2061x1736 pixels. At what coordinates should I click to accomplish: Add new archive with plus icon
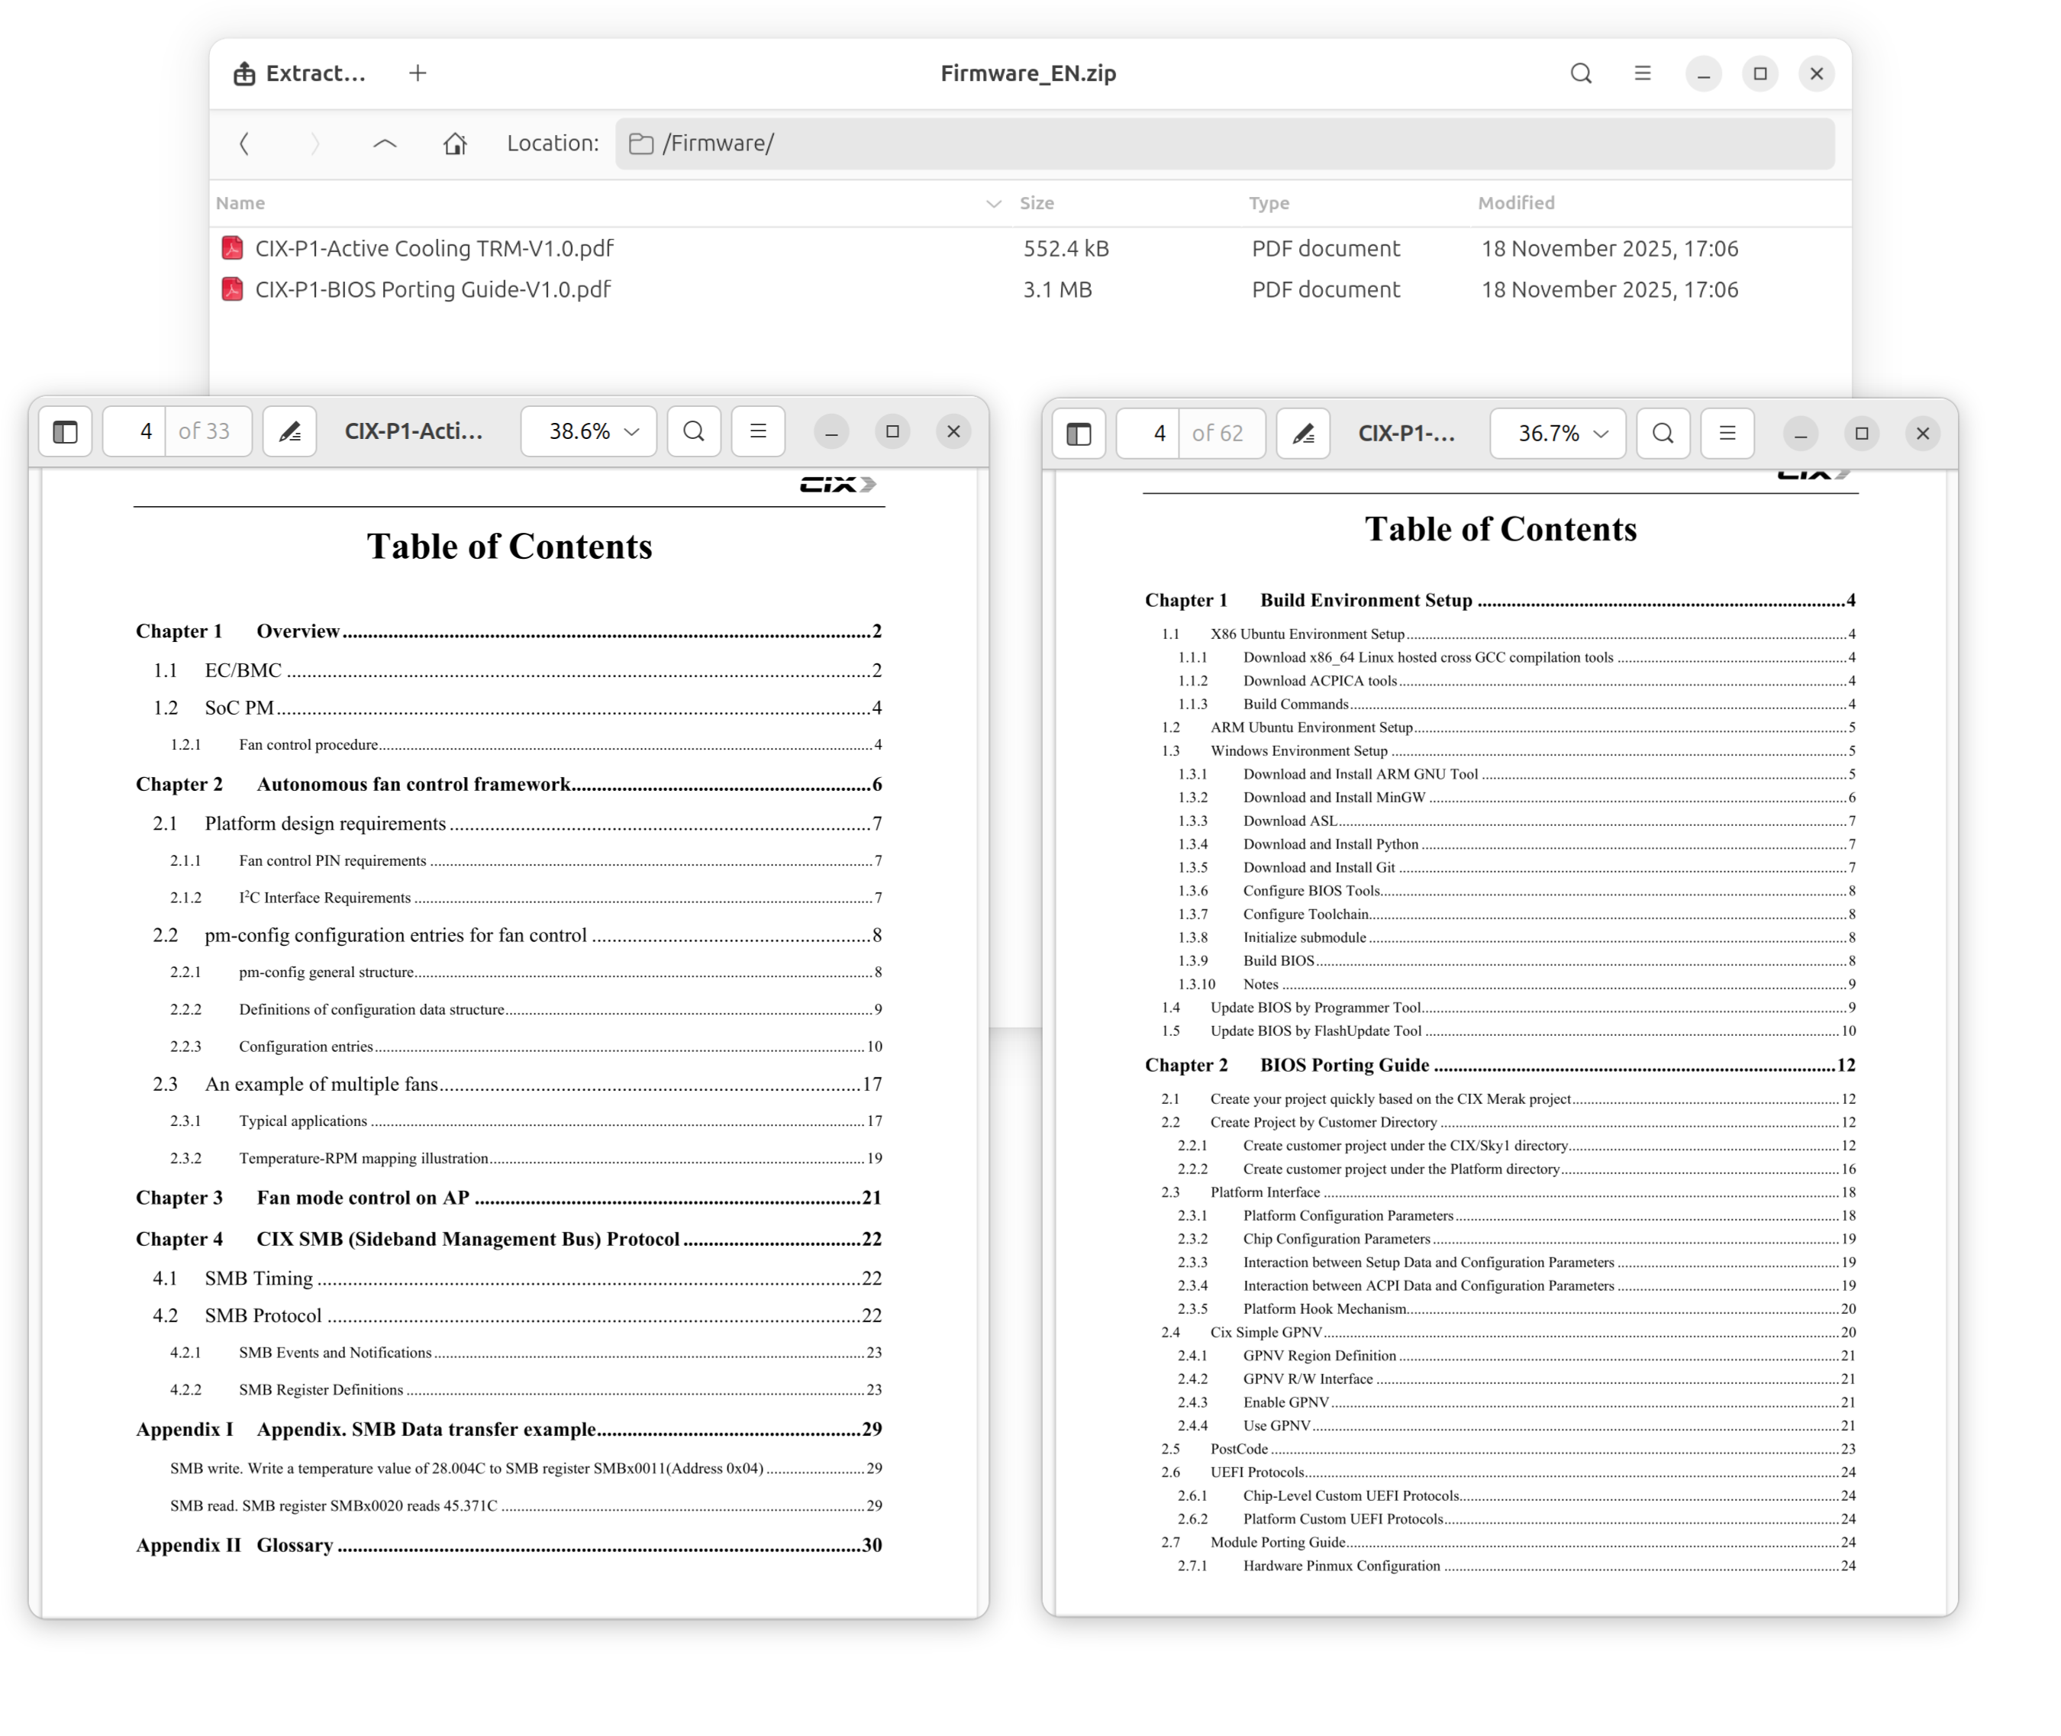(x=417, y=74)
